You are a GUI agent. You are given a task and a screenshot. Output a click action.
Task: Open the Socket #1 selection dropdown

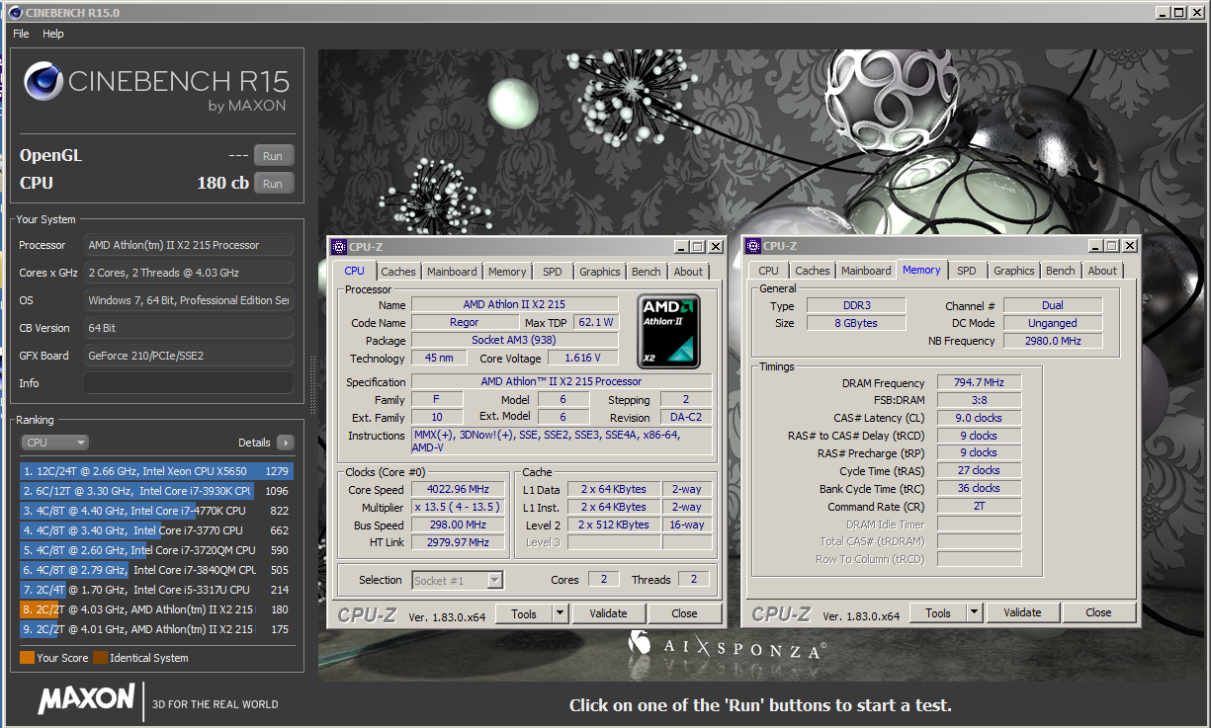pos(458,580)
